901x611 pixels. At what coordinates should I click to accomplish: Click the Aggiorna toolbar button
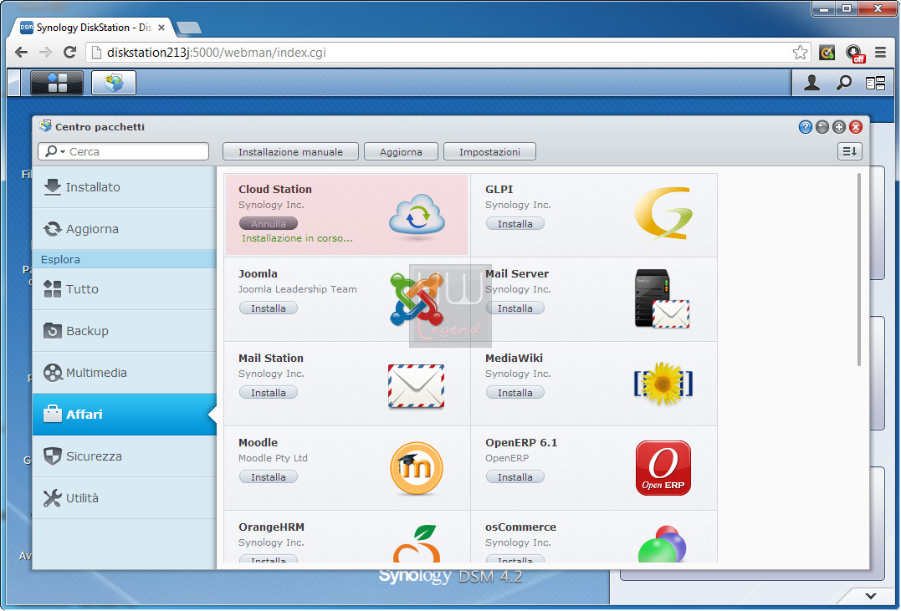[401, 151]
